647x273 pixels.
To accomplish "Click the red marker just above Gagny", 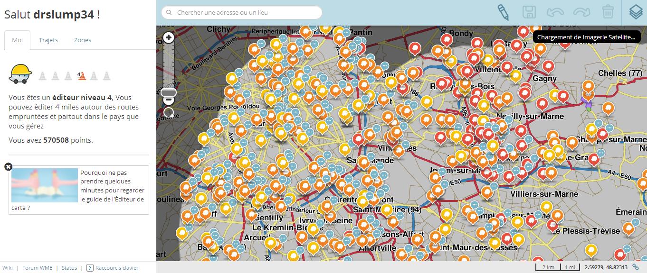I will click(549, 67).
